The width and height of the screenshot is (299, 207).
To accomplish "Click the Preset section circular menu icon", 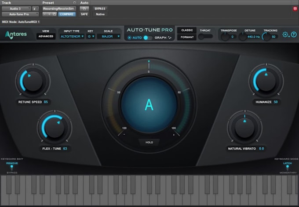I will pos(75,3).
